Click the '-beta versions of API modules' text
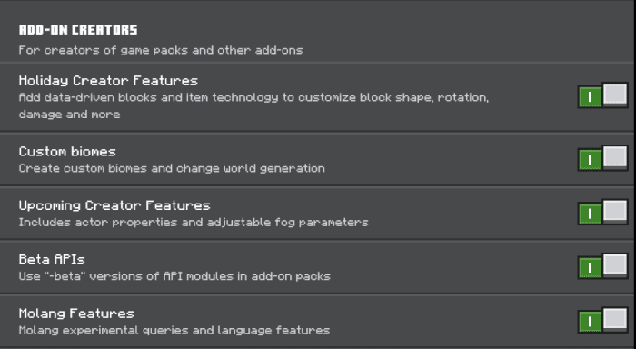Image resolution: width=636 pixels, height=349 pixels. [x=174, y=276]
